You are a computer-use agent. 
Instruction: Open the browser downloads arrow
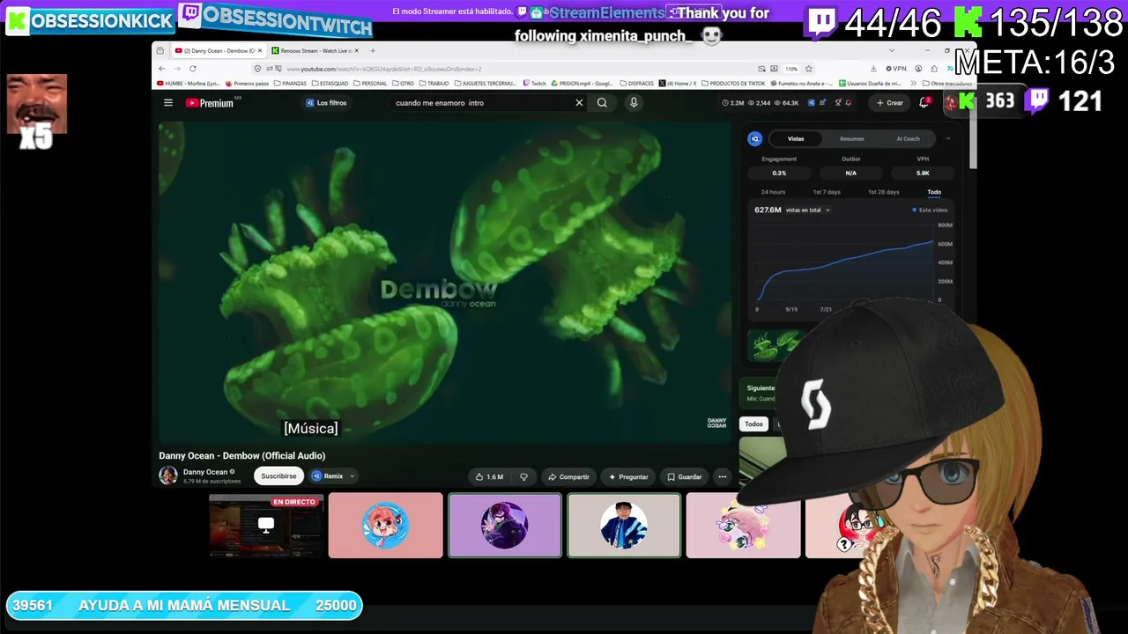873,69
